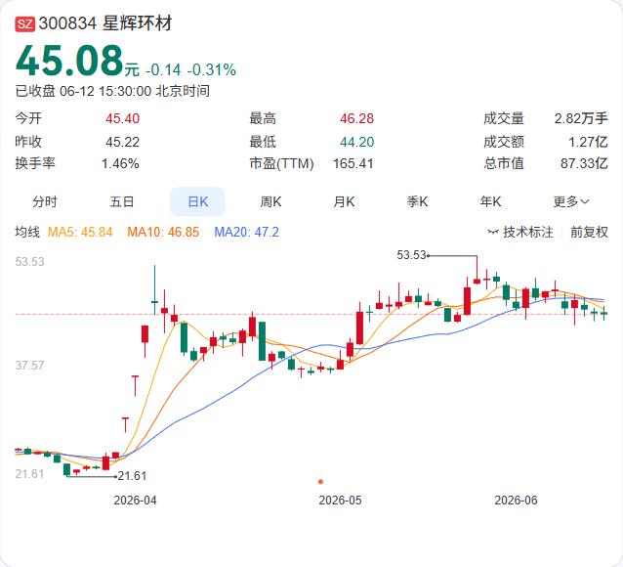Click the -0.31% change percentage

coord(212,70)
